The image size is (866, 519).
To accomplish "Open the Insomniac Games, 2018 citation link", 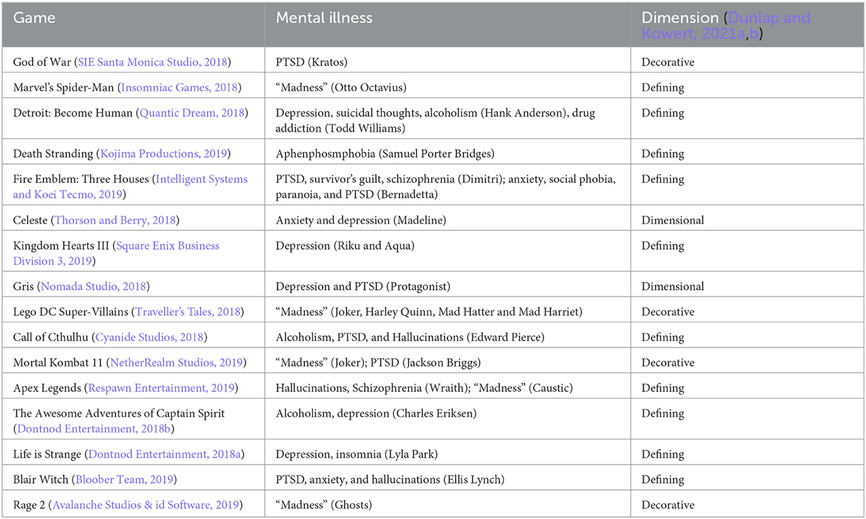I will [x=181, y=88].
